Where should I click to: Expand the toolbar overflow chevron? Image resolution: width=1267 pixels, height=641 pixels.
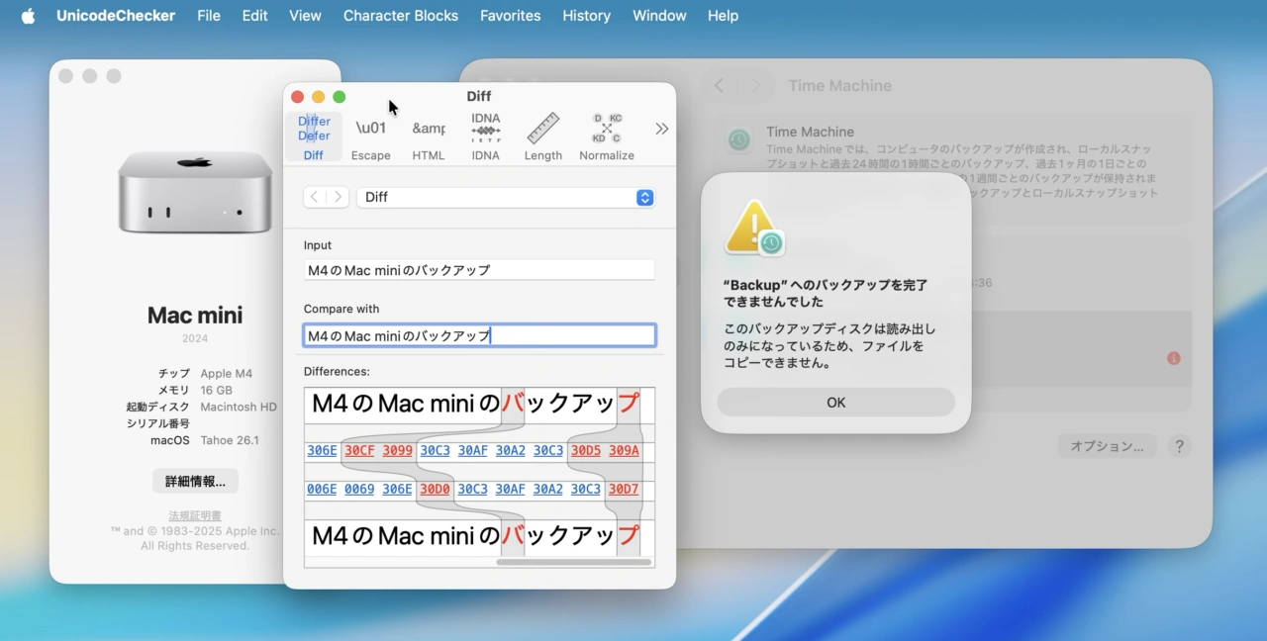[x=661, y=129]
